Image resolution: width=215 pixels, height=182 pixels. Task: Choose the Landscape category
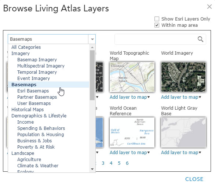(x=23, y=153)
